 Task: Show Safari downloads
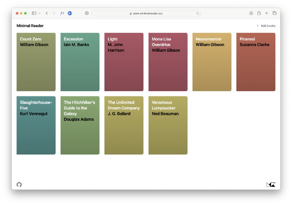click(x=251, y=13)
